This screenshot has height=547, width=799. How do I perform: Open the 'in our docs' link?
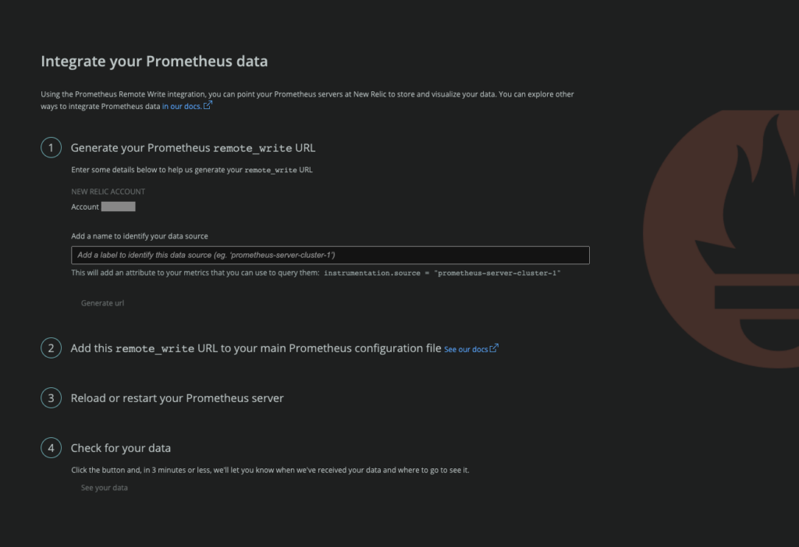coord(181,106)
